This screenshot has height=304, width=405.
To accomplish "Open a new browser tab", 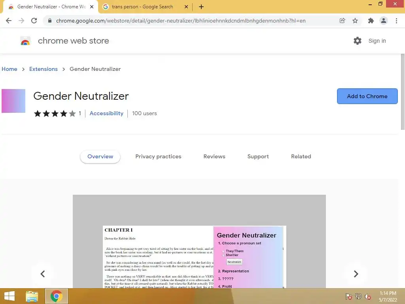I will [x=201, y=7].
